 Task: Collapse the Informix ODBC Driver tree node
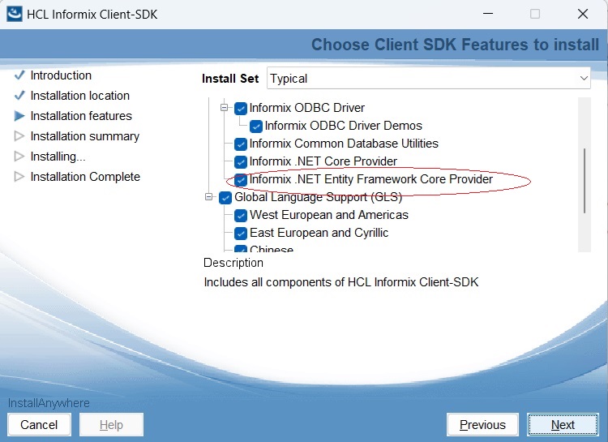click(224, 108)
